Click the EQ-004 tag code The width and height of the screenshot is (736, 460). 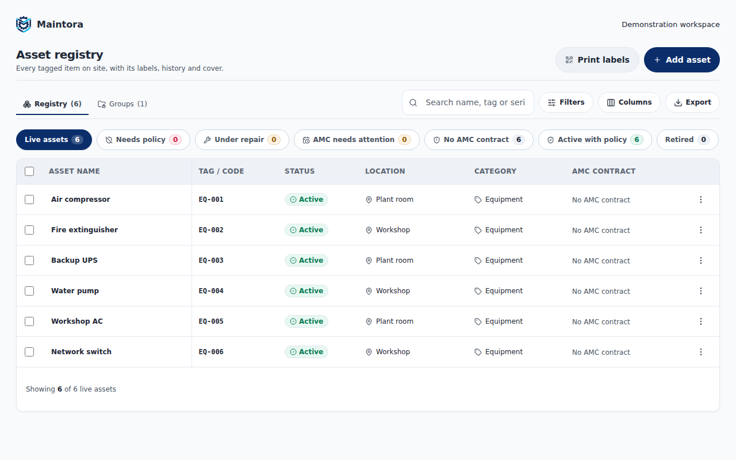tap(211, 291)
